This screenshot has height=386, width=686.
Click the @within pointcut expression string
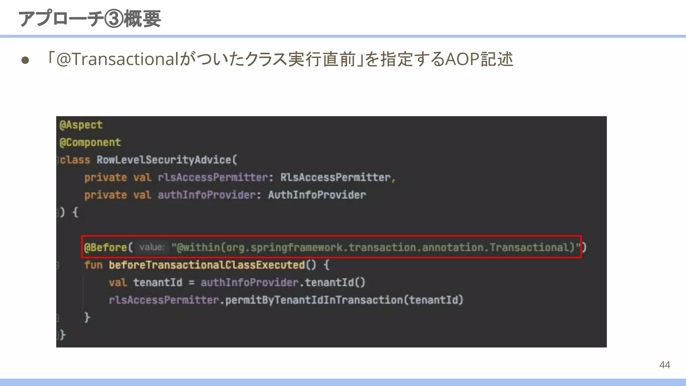pos(376,247)
